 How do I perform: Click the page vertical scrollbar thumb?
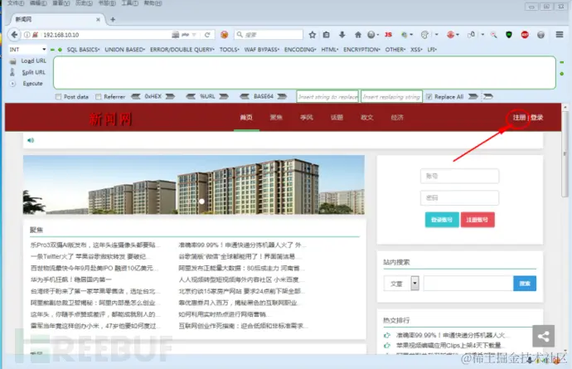pos(565,153)
